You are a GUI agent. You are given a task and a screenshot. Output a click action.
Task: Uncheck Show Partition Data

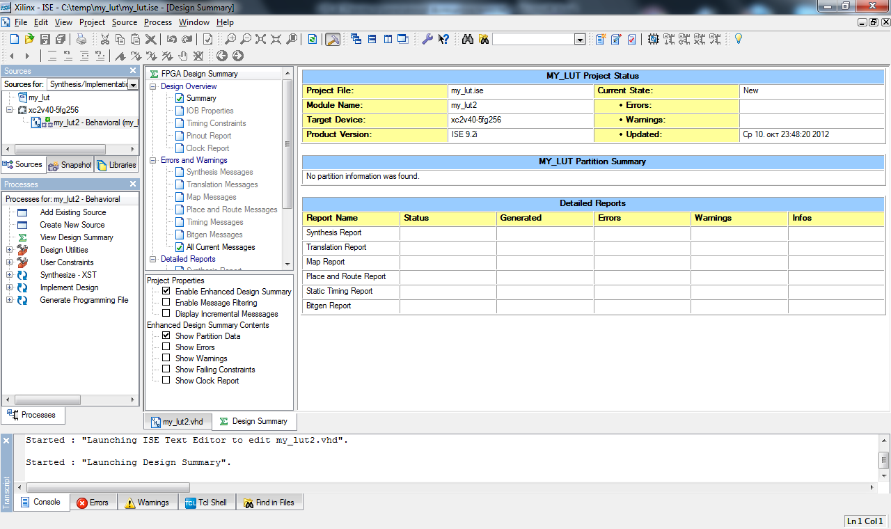tap(166, 336)
